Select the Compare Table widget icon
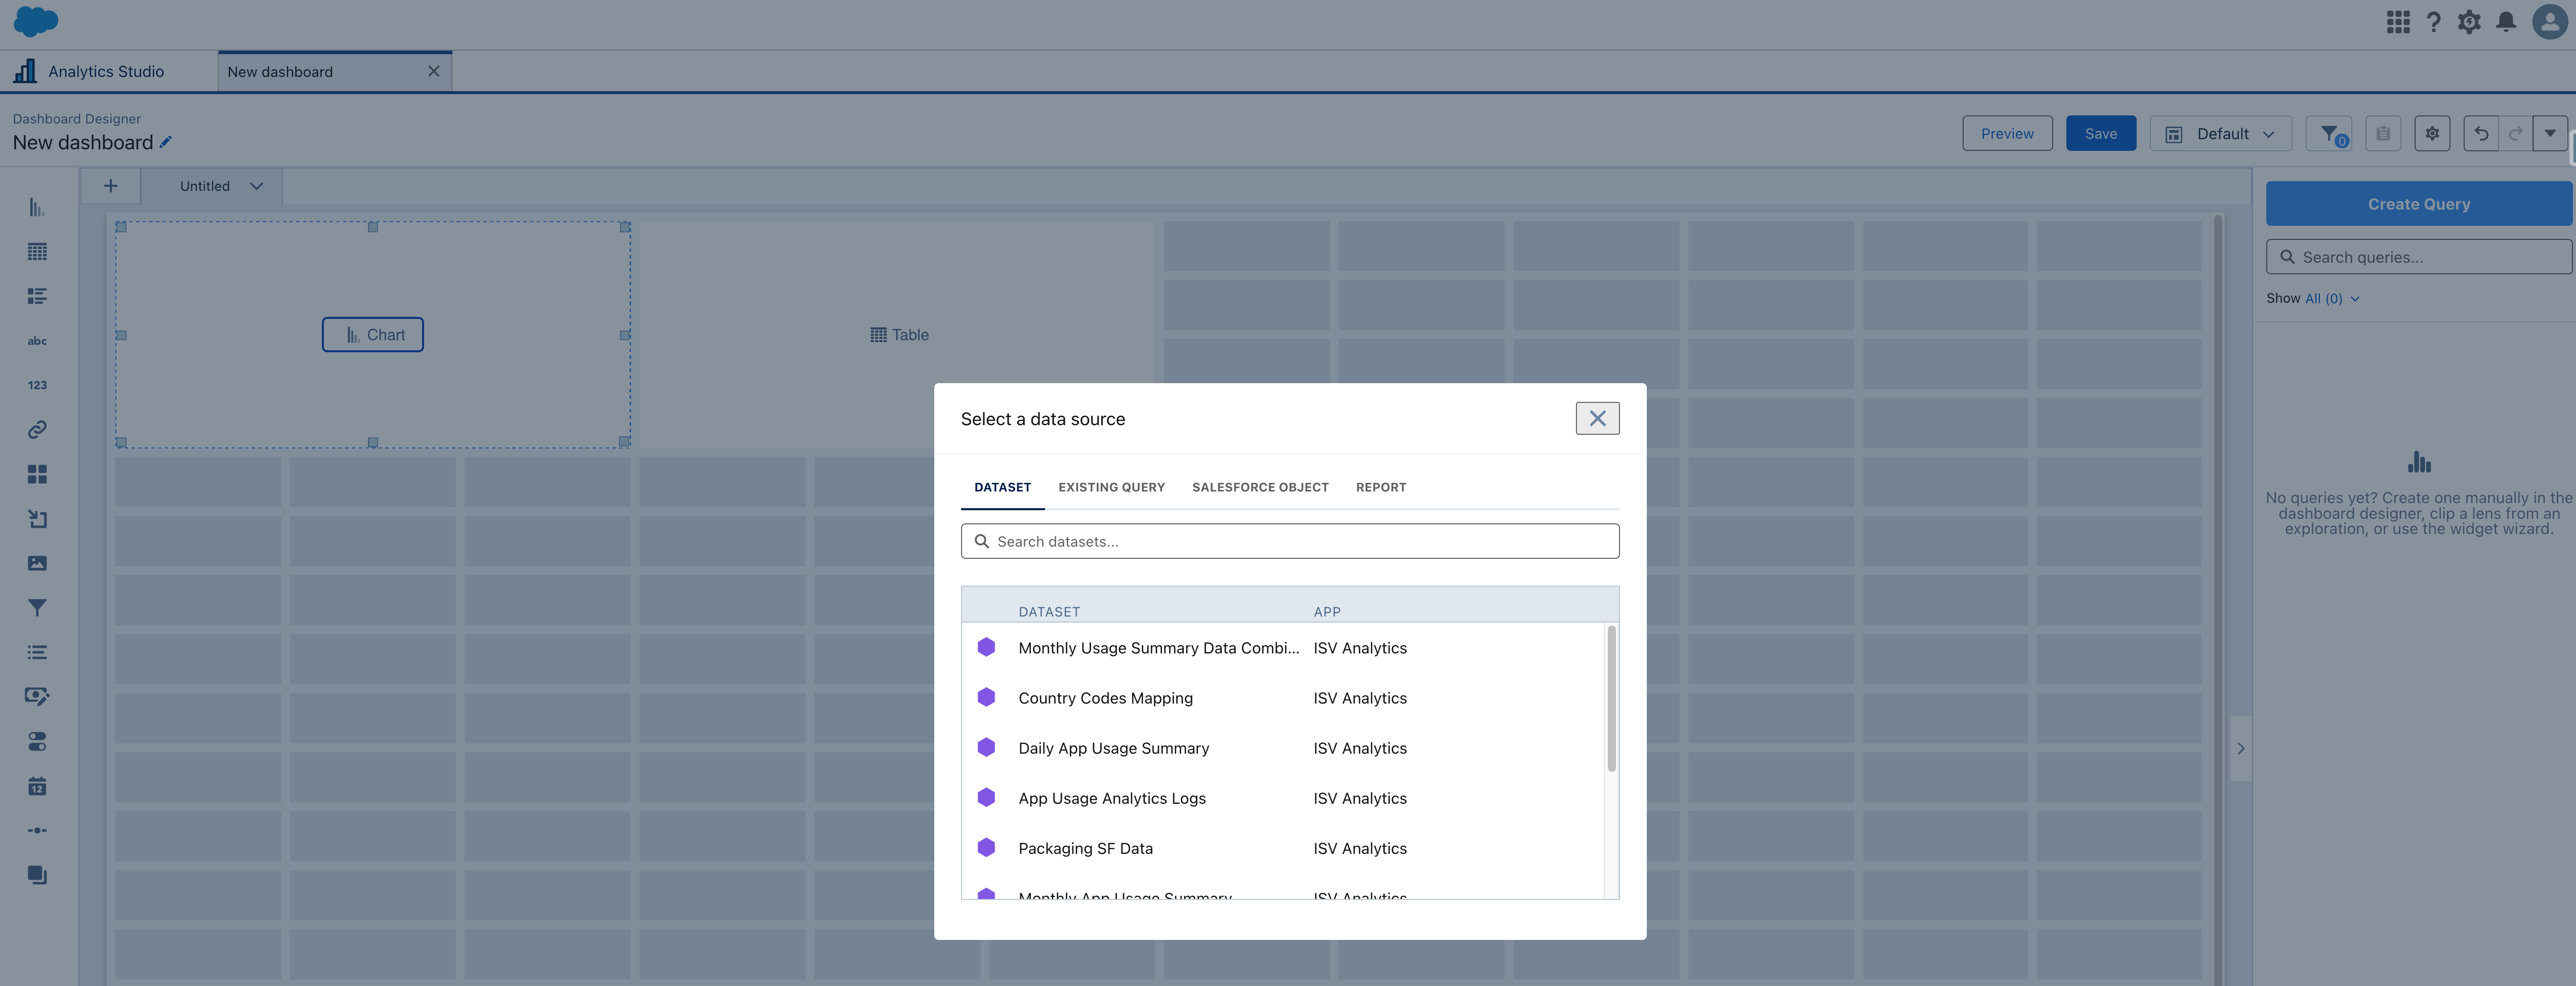 [x=37, y=296]
